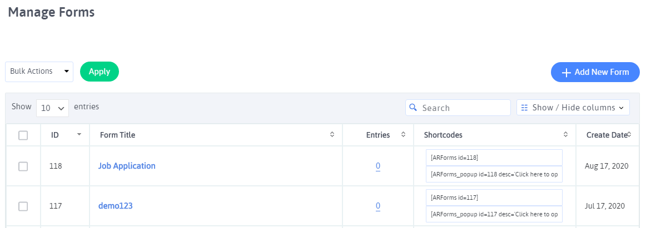Open entries count for demo123

[x=378, y=206]
